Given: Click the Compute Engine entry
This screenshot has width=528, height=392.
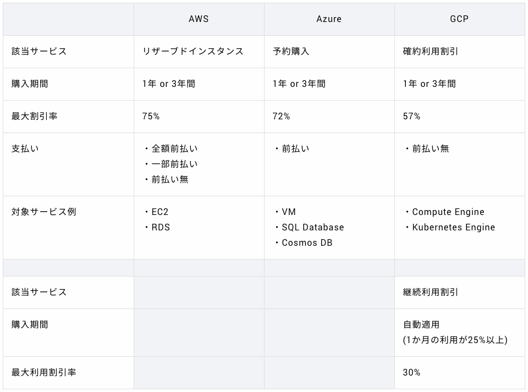Looking at the screenshot, I should [448, 212].
